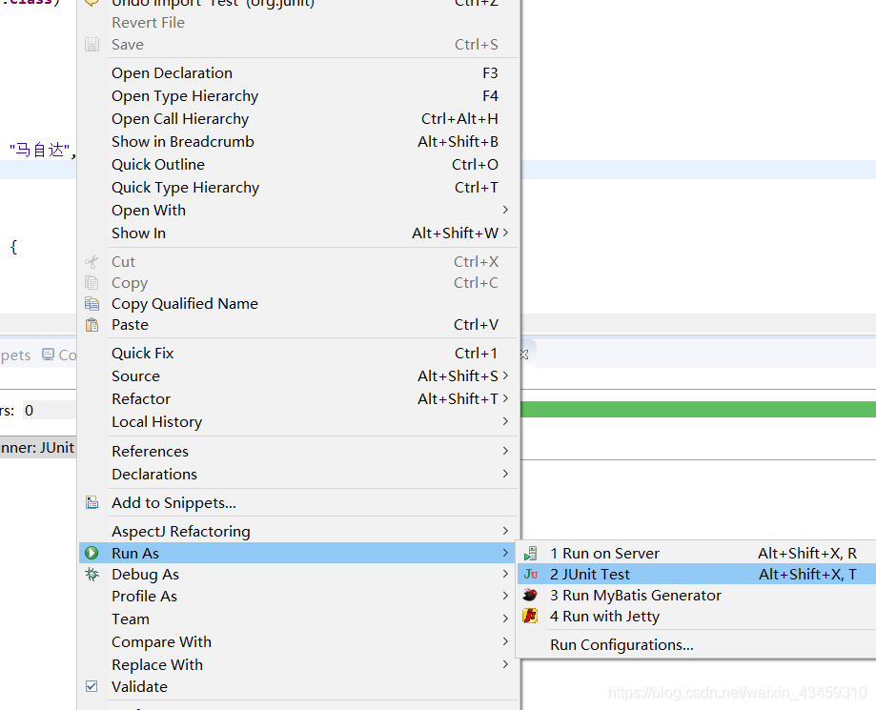Click the Debug As bug icon

tap(92, 575)
